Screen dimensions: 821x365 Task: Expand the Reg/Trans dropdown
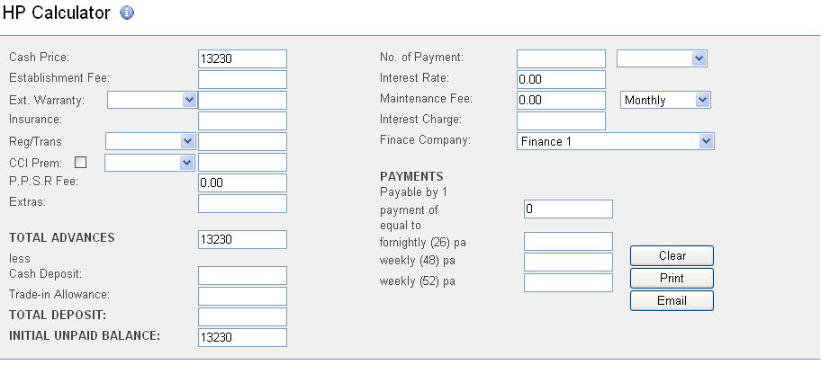(x=150, y=141)
